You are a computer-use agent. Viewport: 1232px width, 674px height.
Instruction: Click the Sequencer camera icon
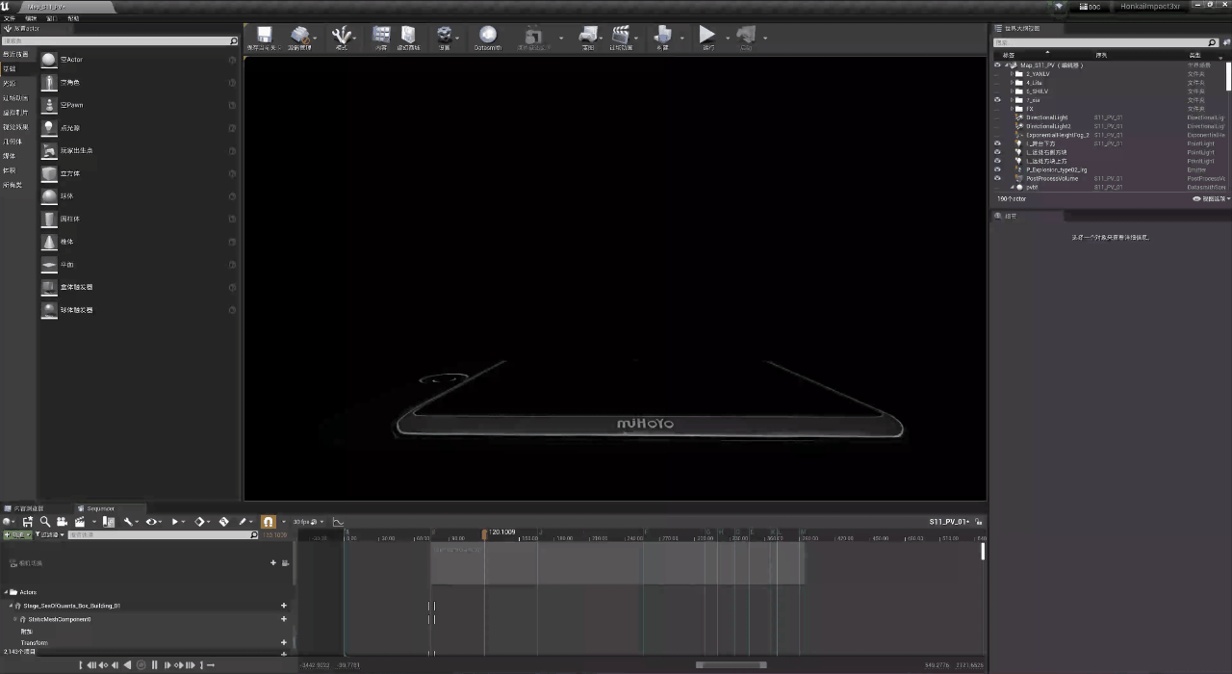click(x=62, y=521)
